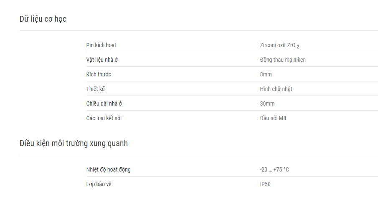Click the 'Dữ liệu cơ học' section heading
This screenshot has height=207, width=378.
[43, 19]
